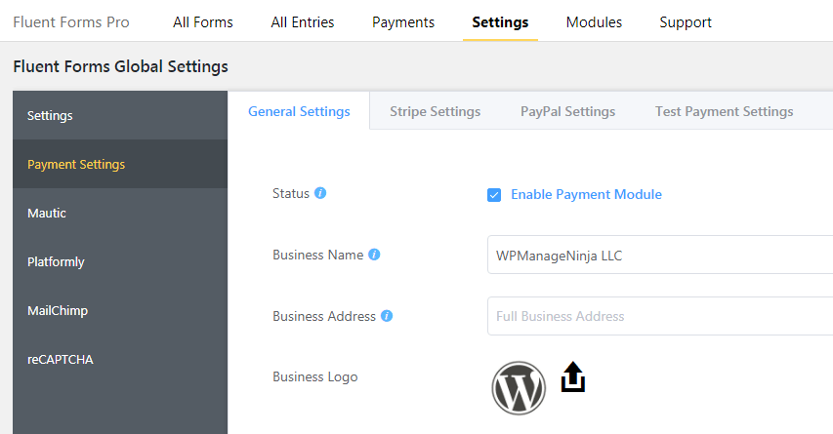The image size is (833, 434).
Task: Open the Modules page
Action: (594, 22)
